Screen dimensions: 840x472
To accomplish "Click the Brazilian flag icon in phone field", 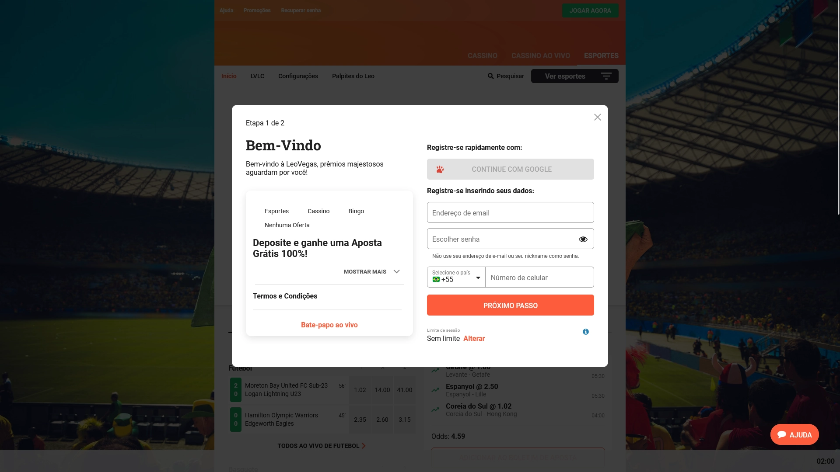I will (x=436, y=280).
